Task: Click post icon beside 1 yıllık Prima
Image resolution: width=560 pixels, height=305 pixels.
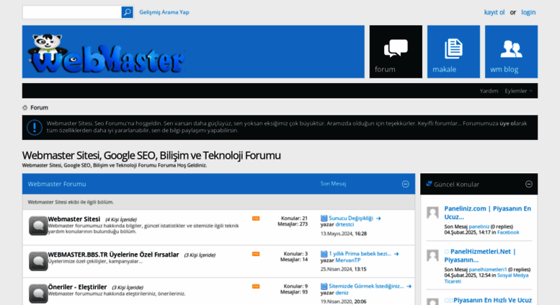Action: (324, 254)
